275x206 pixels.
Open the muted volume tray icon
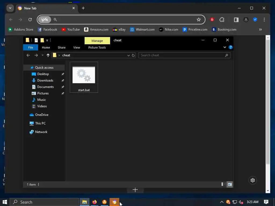(241, 202)
